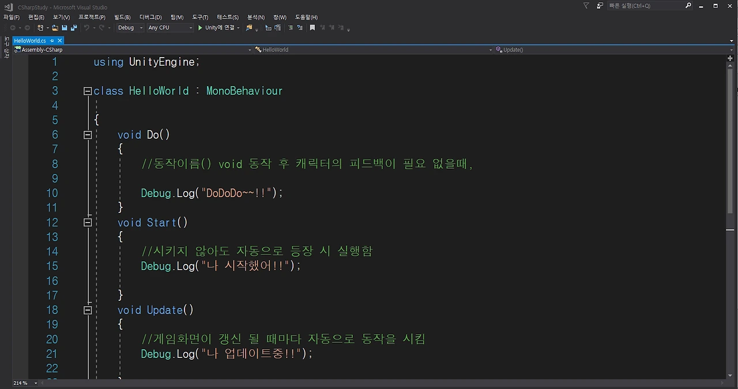Toggle a bookmark using the bookmark icon
The height and width of the screenshot is (389, 738).
coord(313,28)
